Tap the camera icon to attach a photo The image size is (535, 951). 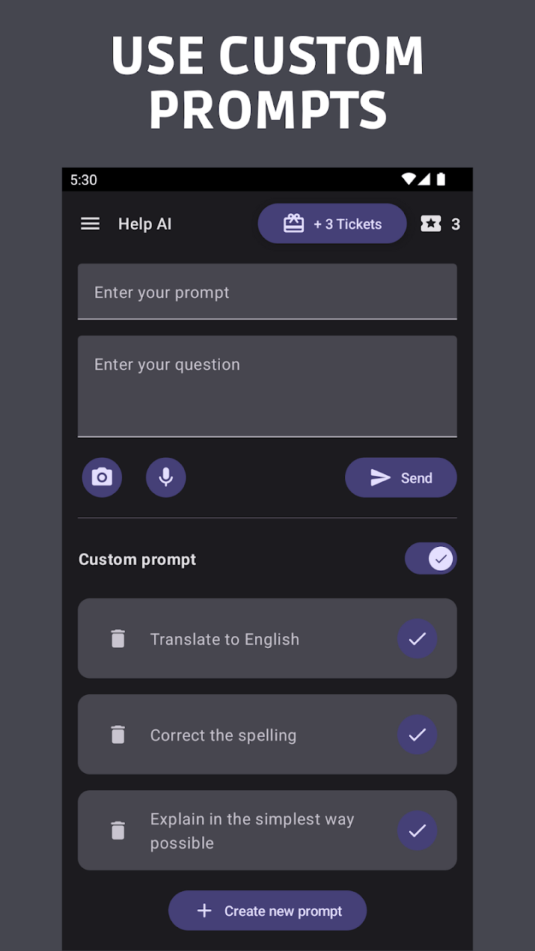tap(102, 477)
